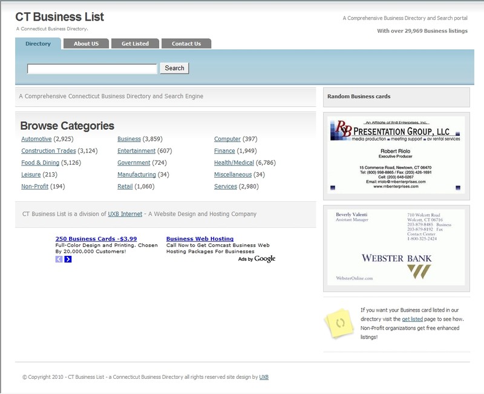This screenshot has height=394, width=484.
Task: View the Health/Medical category listings
Action: (x=234, y=163)
